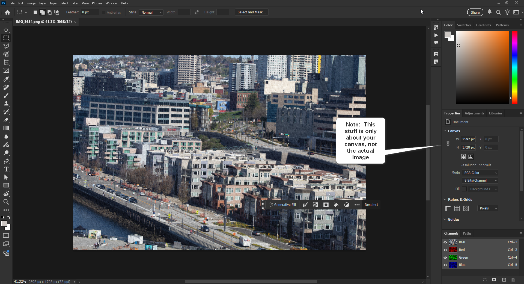Image resolution: width=524 pixels, height=284 pixels.
Task: Open the blend mode Style dropdown
Action: 151,12
